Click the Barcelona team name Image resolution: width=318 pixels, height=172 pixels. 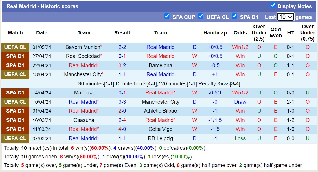tap(161, 65)
